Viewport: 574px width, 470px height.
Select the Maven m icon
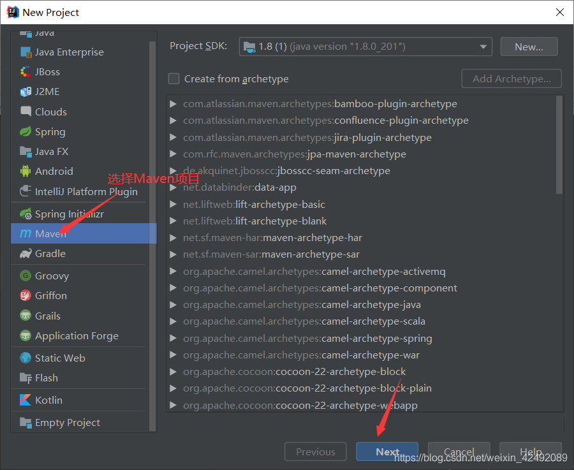coord(26,233)
